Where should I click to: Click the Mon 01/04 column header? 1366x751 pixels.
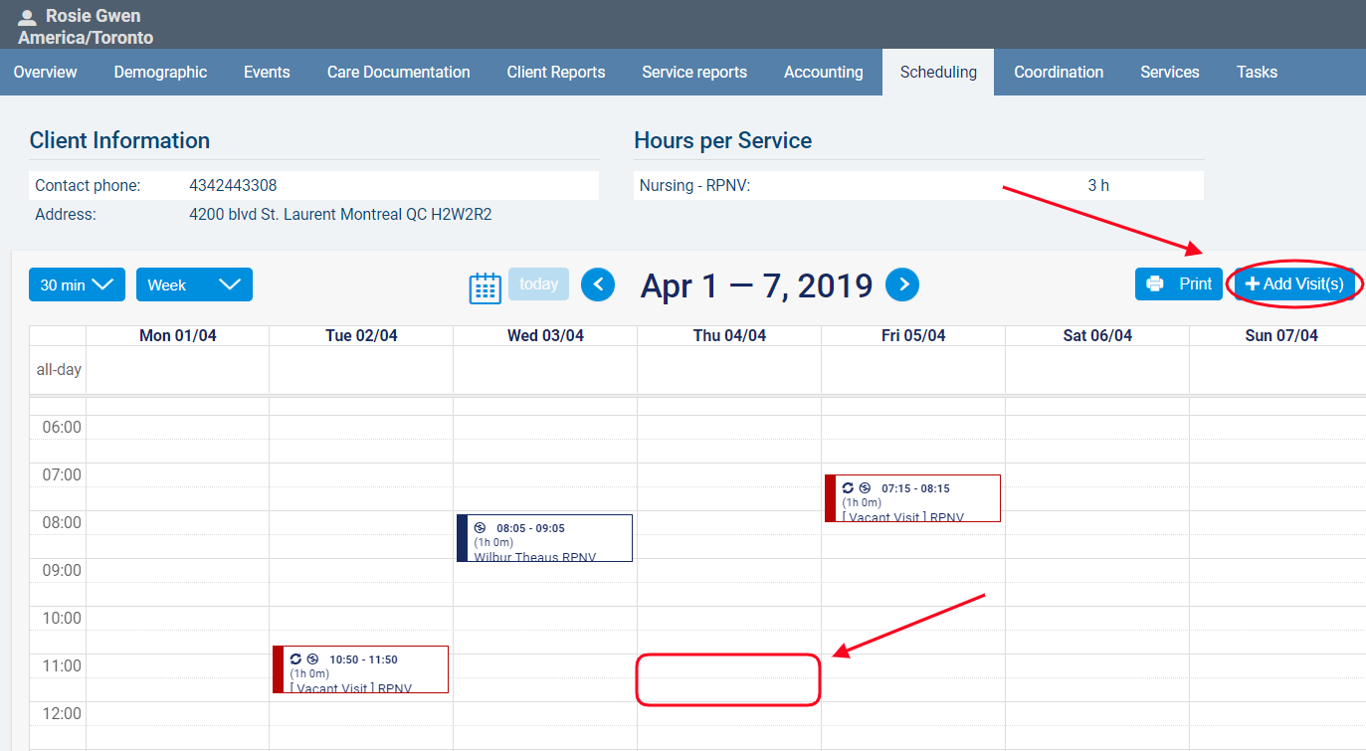(177, 336)
